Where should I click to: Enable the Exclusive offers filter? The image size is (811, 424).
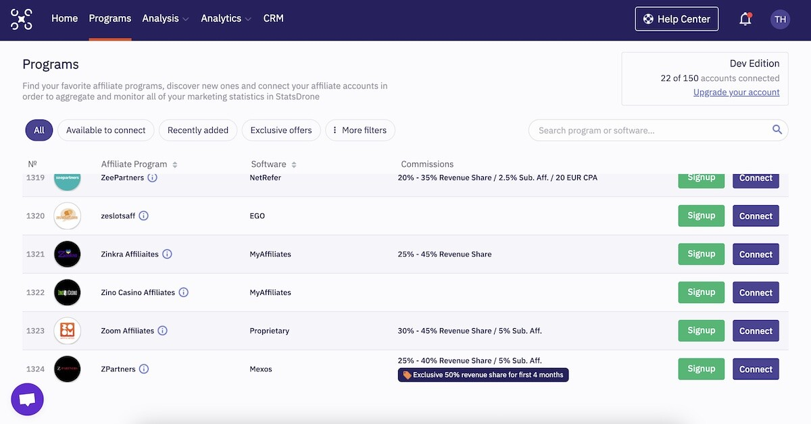click(x=281, y=130)
